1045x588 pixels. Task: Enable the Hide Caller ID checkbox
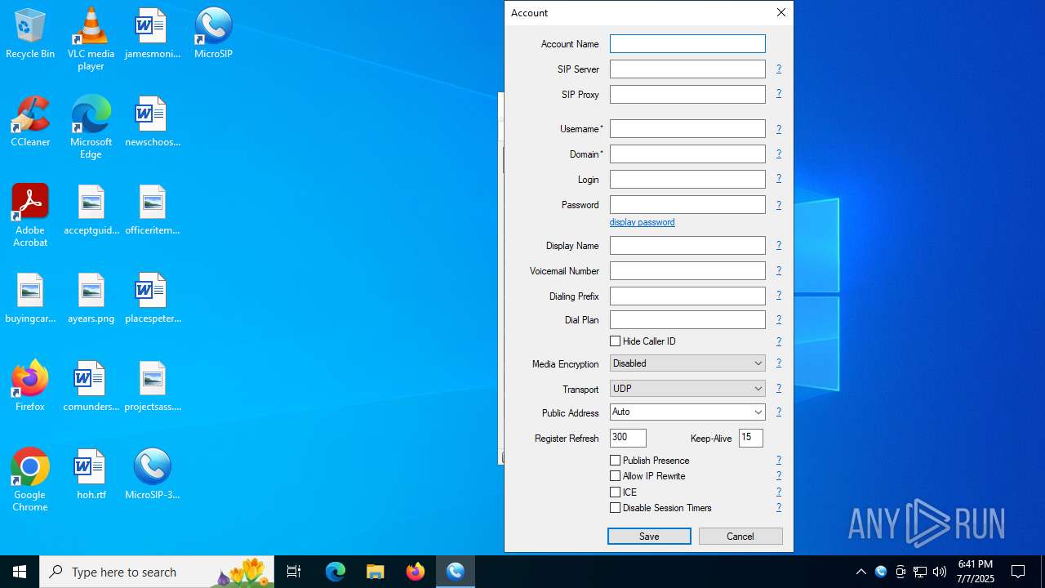[643, 341]
